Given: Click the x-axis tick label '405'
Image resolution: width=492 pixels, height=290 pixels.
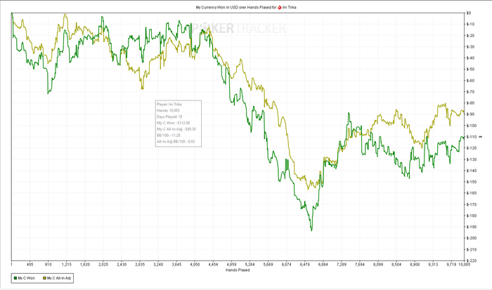Looking at the screenshot, I should (x=30, y=265).
